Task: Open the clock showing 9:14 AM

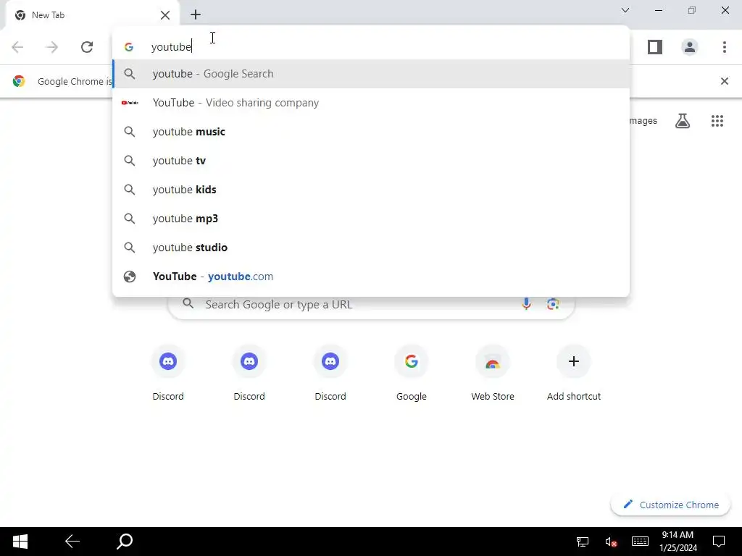Action: [678, 542]
